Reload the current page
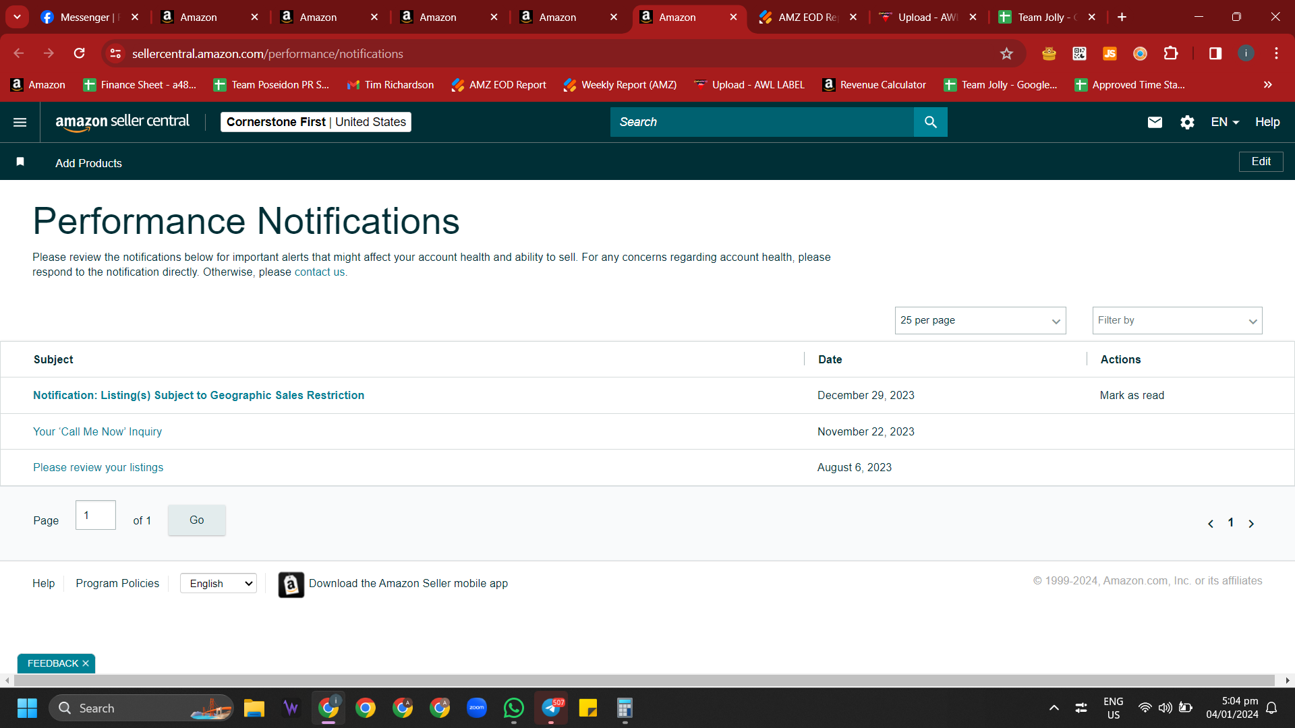The image size is (1295, 728). point(80,53)
